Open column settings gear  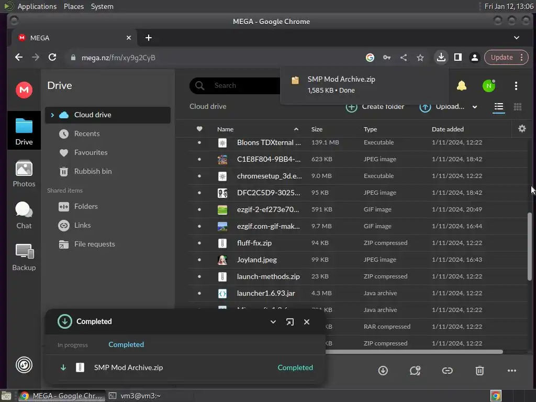pyautogui.click(x=522, y=129)
